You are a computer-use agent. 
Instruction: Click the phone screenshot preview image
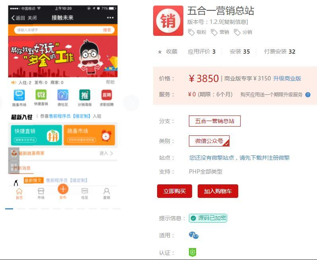point(63,104)
